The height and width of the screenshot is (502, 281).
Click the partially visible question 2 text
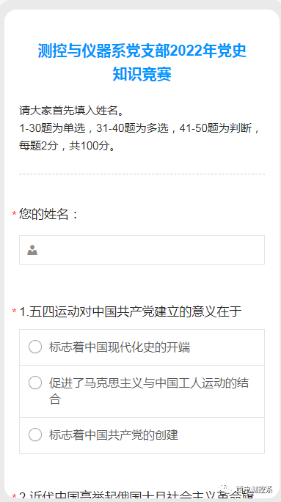(x=136, y=496)
